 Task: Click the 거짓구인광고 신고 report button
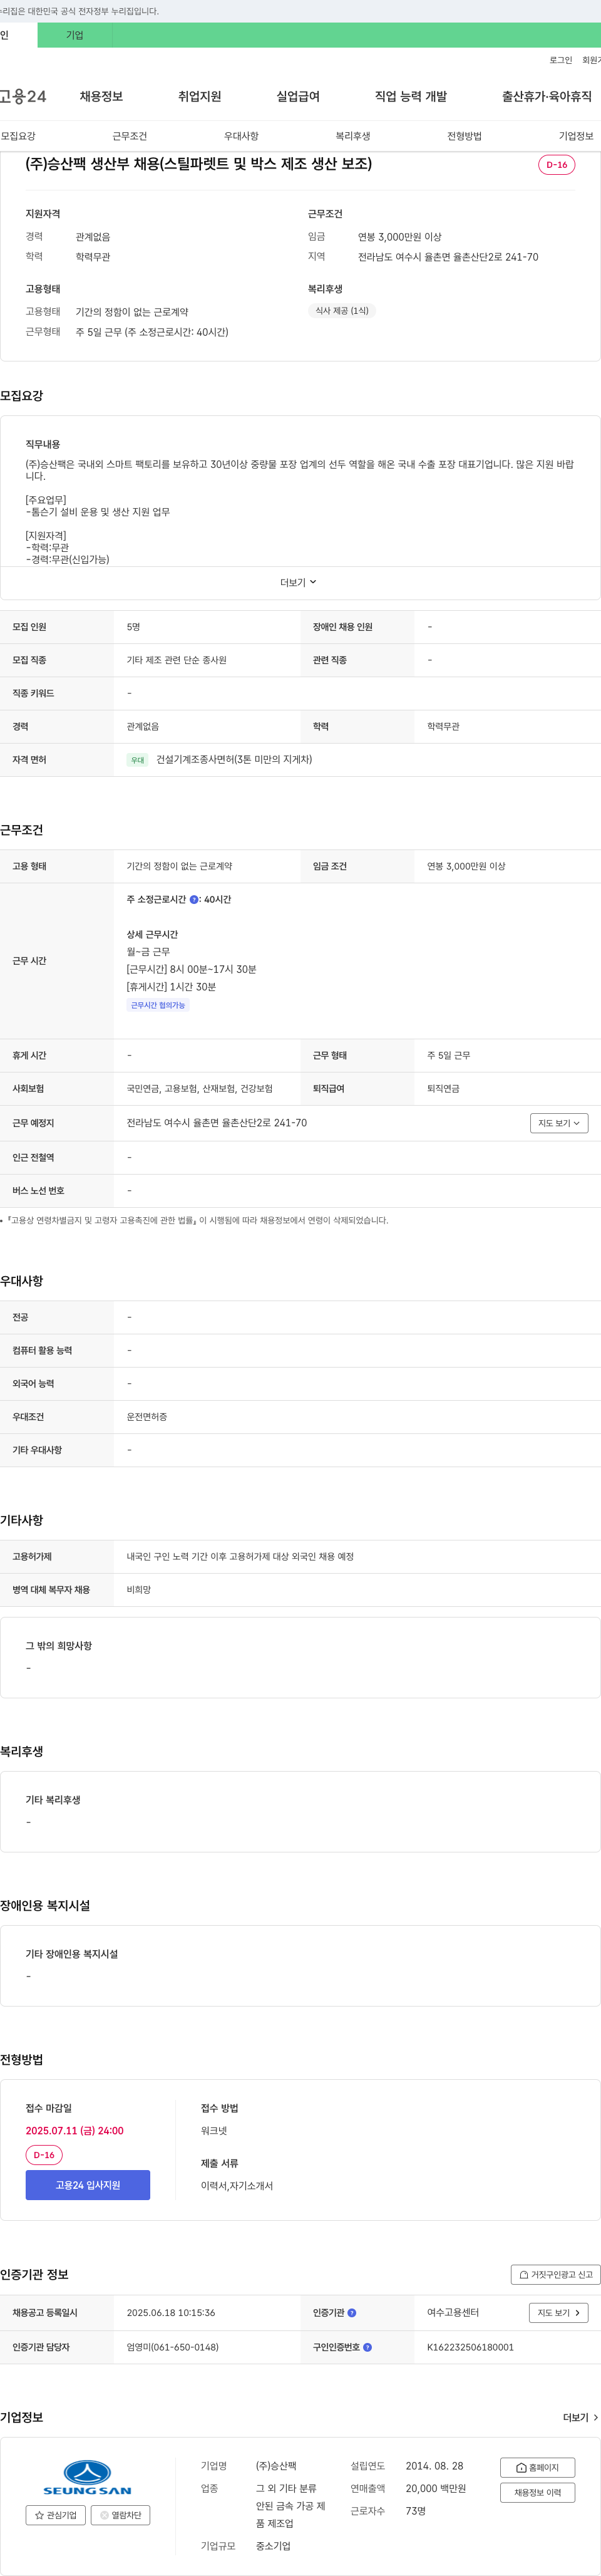click(555, 2274)
